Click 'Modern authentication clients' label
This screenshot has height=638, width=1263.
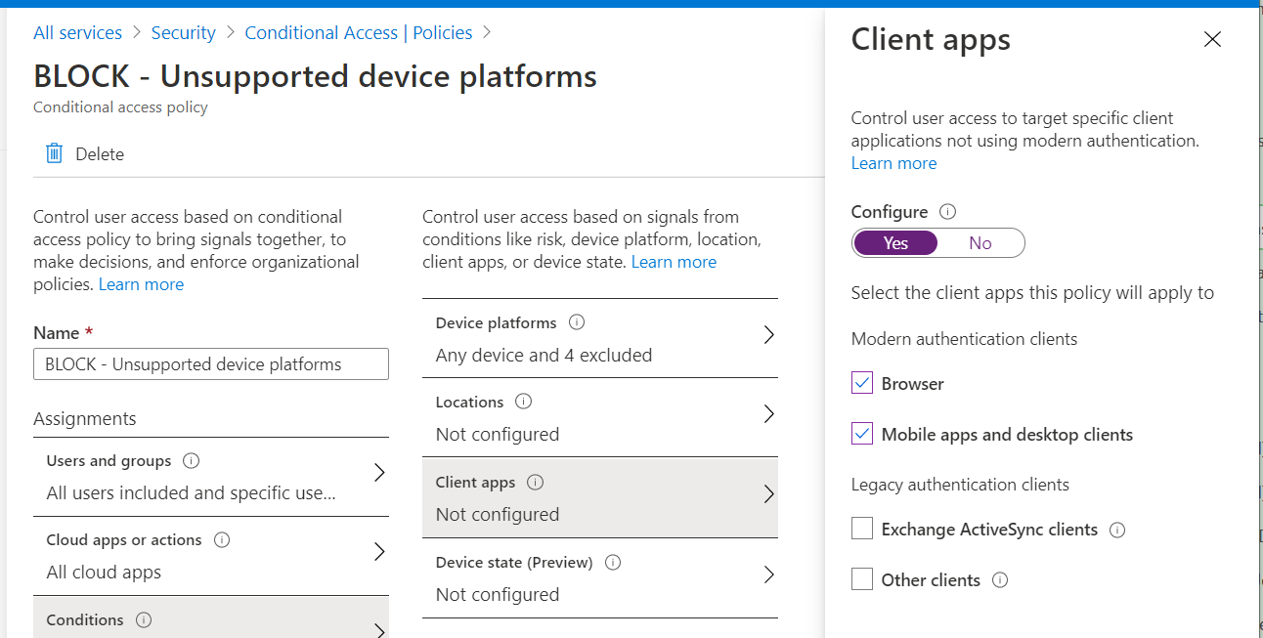click(964, 339)
